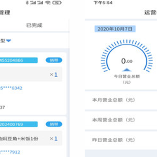Click the battery status bar icon

pos(57,3)
